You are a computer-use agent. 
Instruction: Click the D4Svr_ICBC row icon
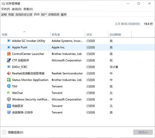[9, 67]
